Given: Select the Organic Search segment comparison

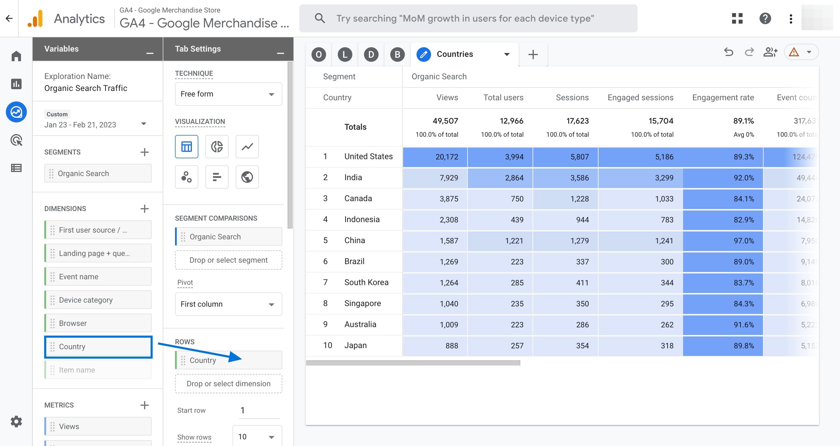Looking at the screenshot, I should coord(228,236).
